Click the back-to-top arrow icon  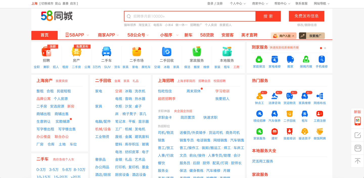[357, 161]
